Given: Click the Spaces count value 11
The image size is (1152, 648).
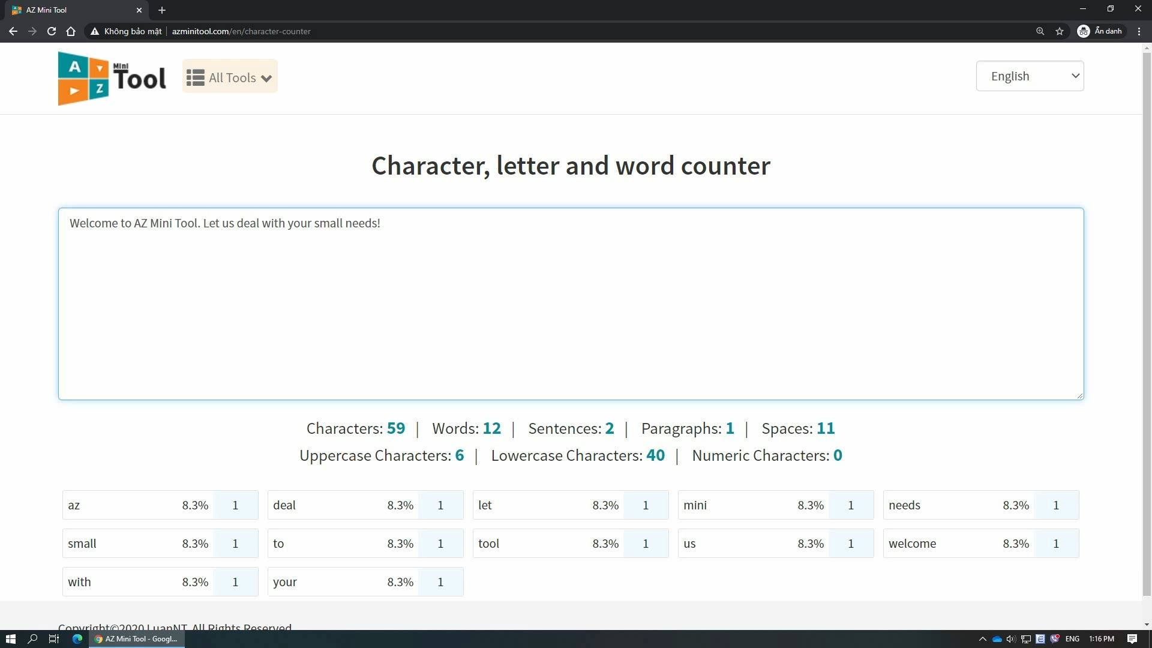Looking at the screenshot, I should (x=826, y=428).
